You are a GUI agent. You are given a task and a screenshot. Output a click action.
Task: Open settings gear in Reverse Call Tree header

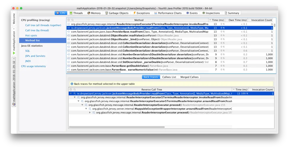tap(71, 90)
